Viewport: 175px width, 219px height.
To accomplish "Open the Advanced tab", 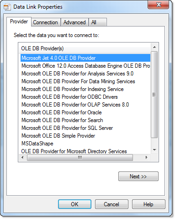I will 74,22.
